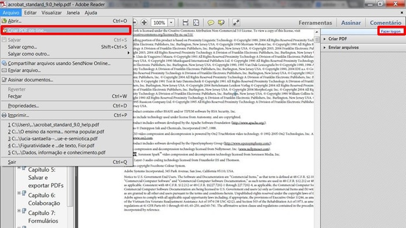Open the Comentário pane
Image resolution: width=406 pixels, height=228 pixels.
tap(385, 23)
